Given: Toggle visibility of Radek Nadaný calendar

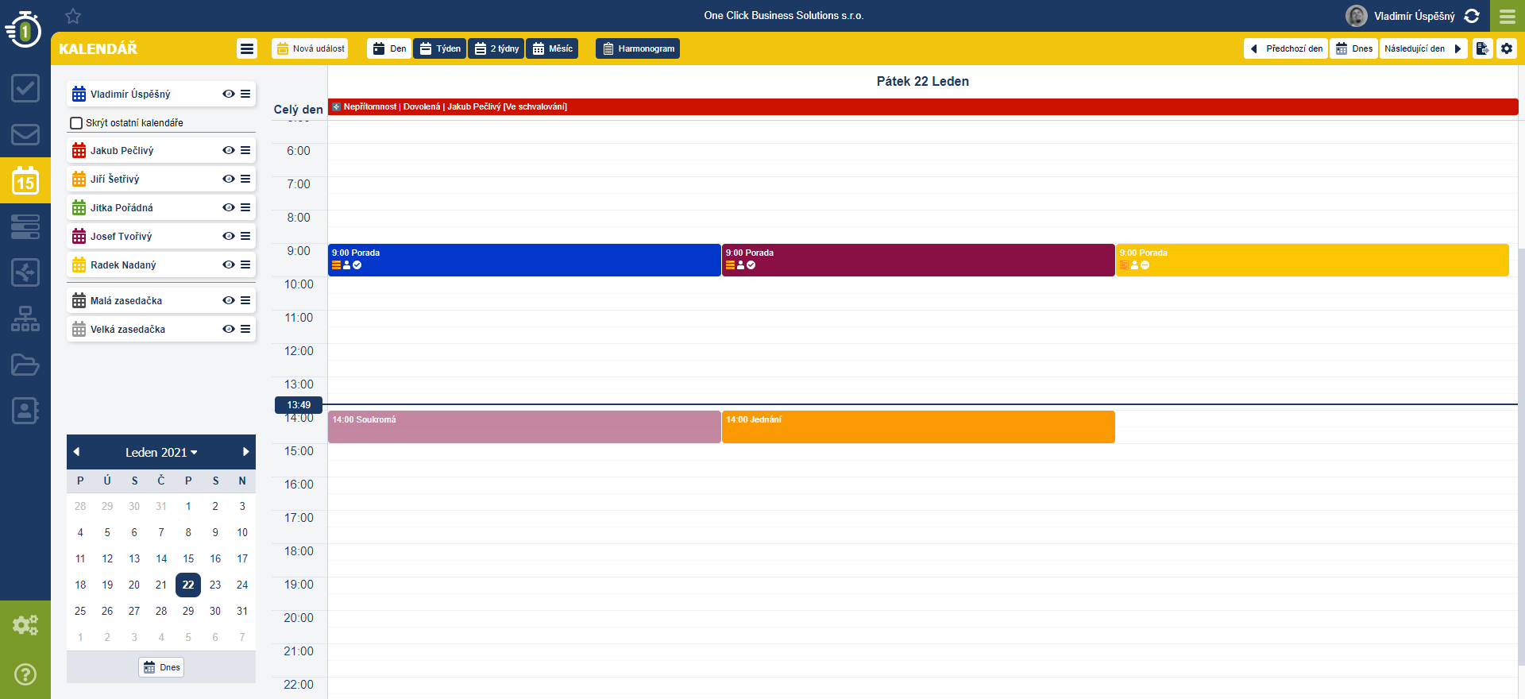Looking at the screenshot, I should coord(229,265).
